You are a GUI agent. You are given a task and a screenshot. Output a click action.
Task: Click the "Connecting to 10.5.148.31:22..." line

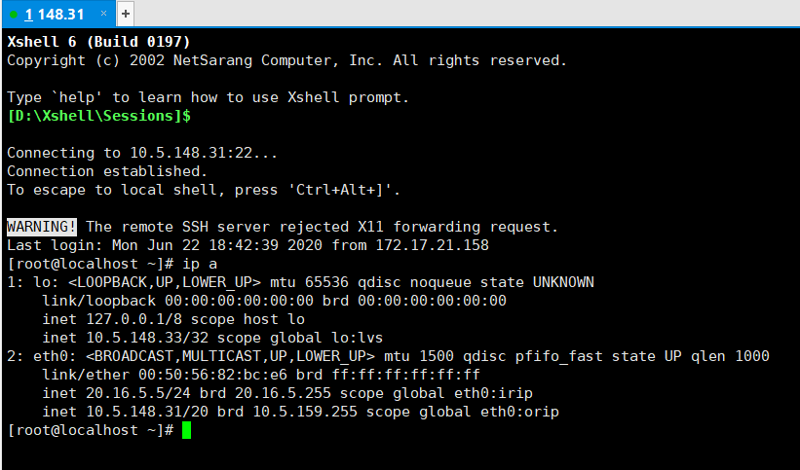pyautogui.click(x=142, y=153)
